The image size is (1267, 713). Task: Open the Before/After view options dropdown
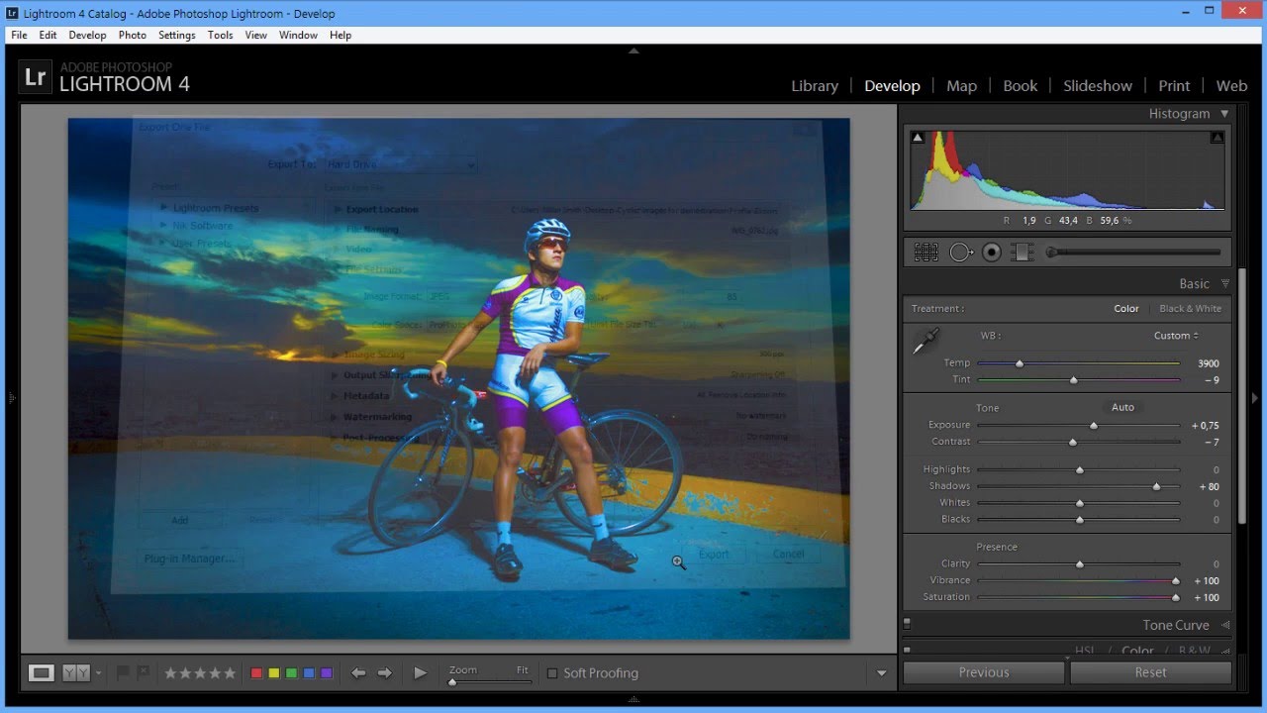(x=97, y=673)
